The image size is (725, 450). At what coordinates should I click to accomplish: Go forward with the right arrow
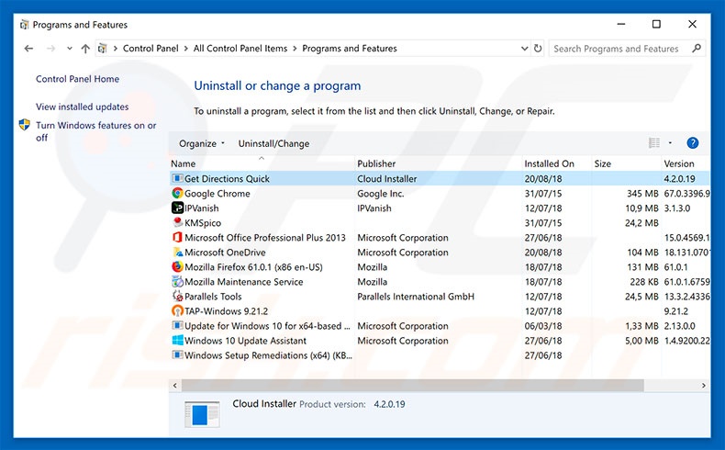(x=50, y=49)
